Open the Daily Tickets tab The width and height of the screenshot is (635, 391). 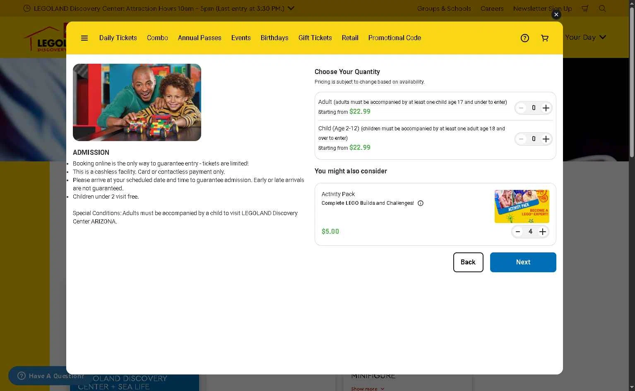(118, 38)
